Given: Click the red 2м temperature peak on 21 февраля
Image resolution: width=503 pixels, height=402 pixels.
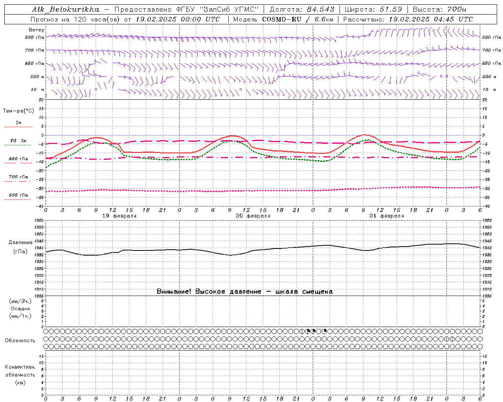Looking at the screenshot, I should point(363,135).
